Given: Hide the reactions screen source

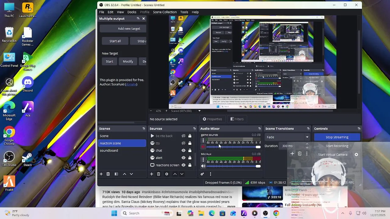Looking at the screenshot, I should (x=183, y=165).
